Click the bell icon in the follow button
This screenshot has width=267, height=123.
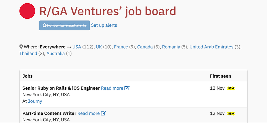pos(44,26)
